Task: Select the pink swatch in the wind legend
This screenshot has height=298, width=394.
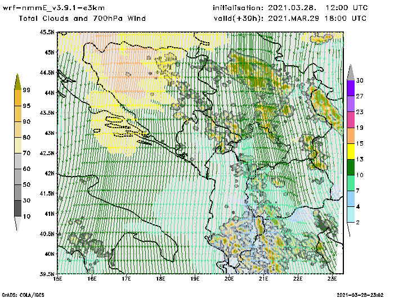Action: pos(350,120)
